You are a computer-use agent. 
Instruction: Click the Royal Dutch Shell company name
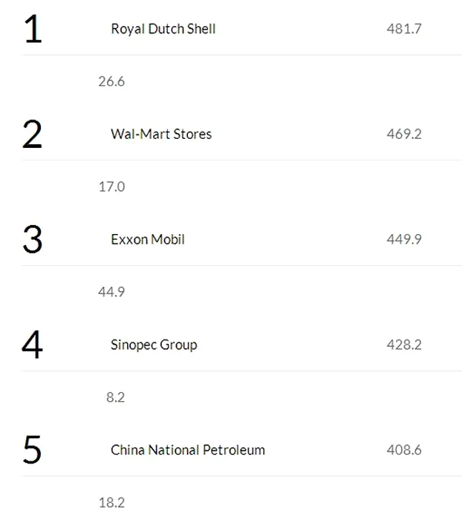click(x=163, y=29)
